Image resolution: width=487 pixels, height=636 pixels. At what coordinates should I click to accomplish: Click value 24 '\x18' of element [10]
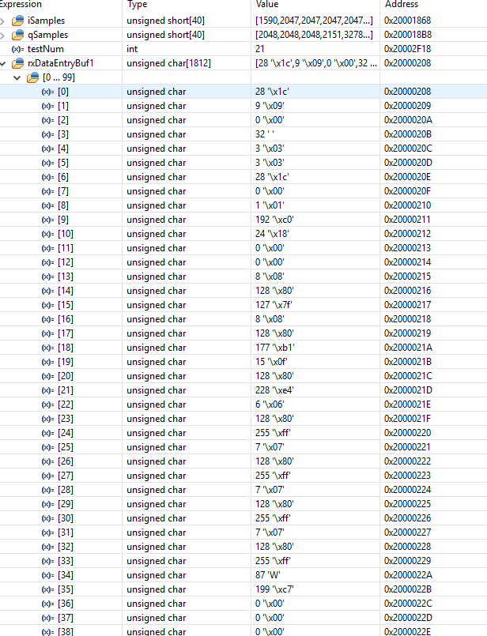pyautogui.click(x=272, y=234)
